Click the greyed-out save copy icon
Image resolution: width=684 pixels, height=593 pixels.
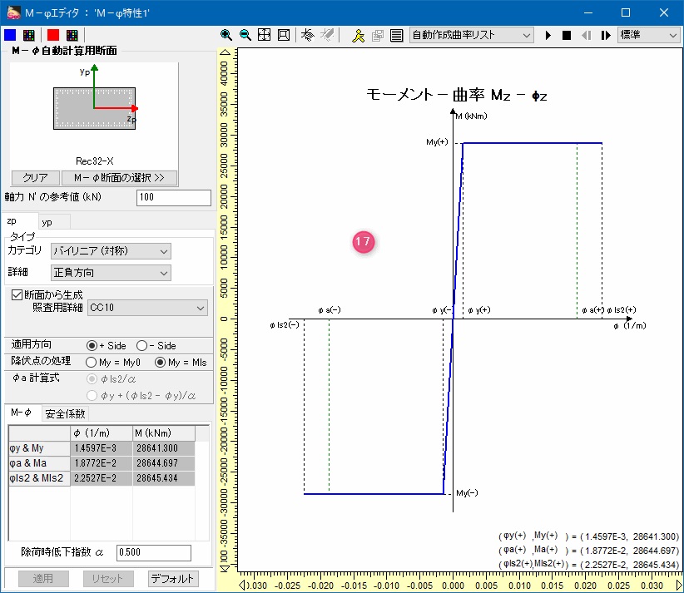(x=377, y=35)
